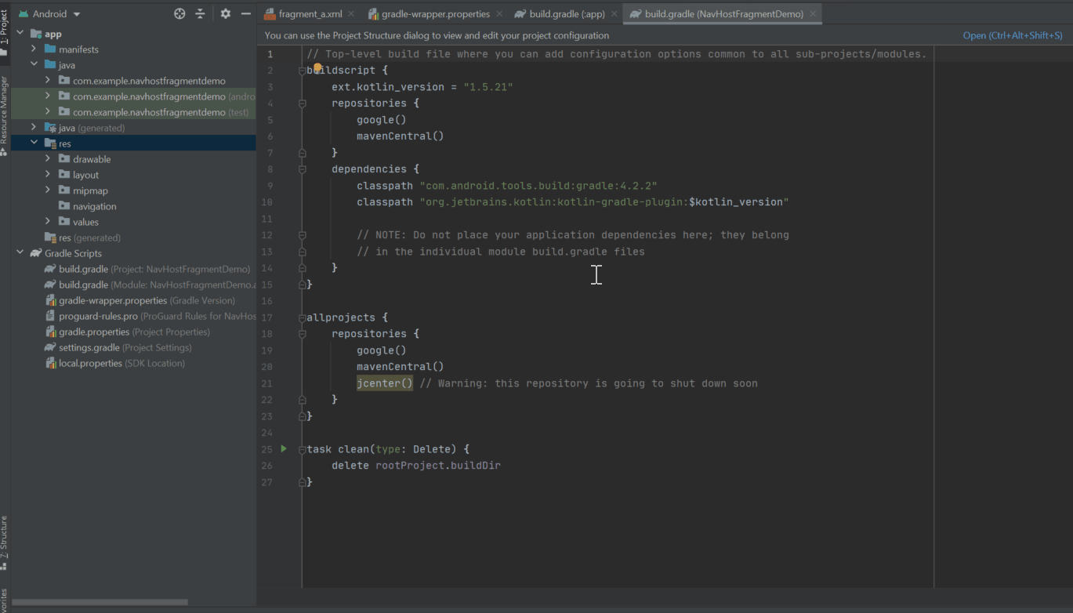
Task: Click the jcenter() highlighted code
Action: coord(385,383)
